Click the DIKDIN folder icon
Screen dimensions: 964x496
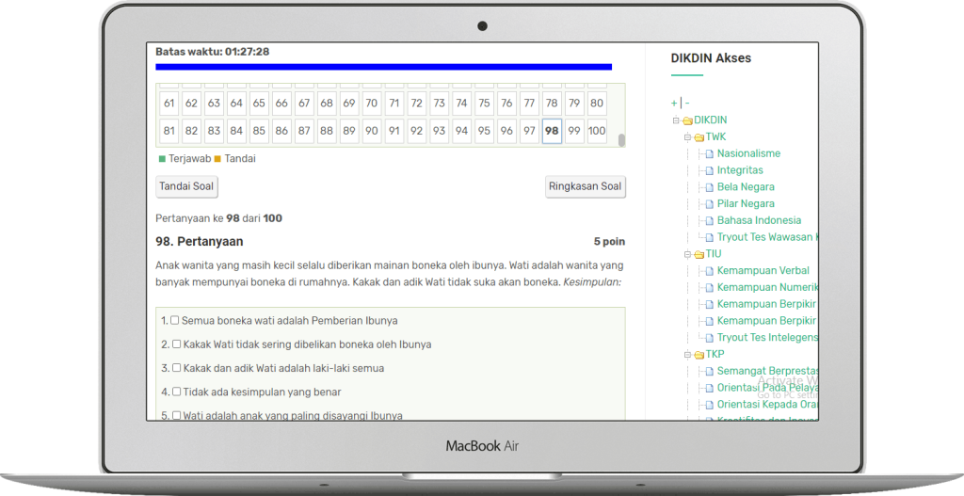click(687, 120)
